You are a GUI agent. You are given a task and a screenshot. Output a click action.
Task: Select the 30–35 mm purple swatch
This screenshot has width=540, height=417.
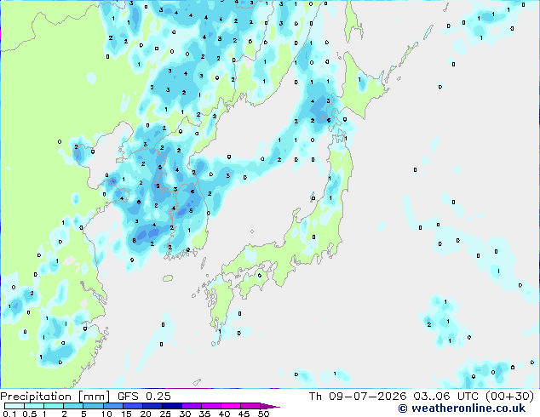[x=192, y=406]
